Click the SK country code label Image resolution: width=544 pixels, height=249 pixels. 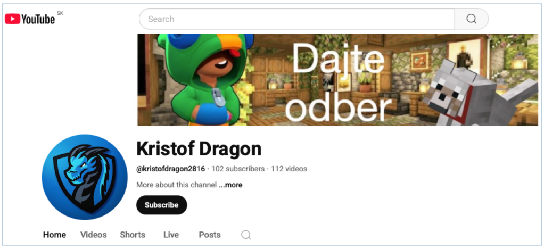point(60,13)
